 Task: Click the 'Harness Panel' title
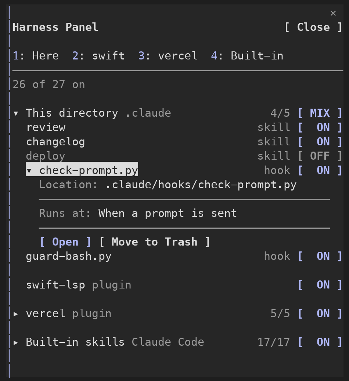[x=55, y=27]
